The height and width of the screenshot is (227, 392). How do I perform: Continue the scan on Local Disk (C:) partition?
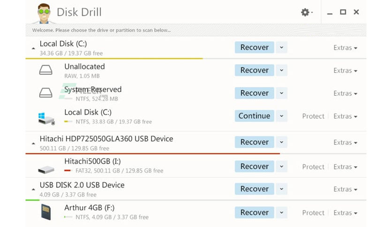point(254,116)
